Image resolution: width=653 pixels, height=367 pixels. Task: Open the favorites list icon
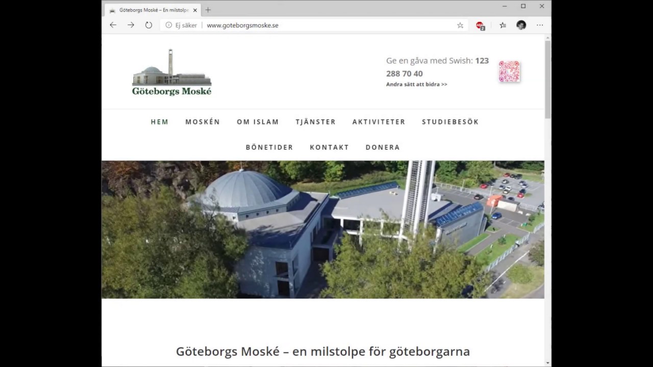pyautogui.click(x=503, y=25)
